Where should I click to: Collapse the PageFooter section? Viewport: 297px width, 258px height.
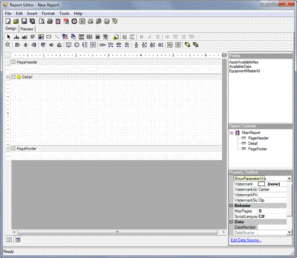pyautogui.click(x=13, y=149)
